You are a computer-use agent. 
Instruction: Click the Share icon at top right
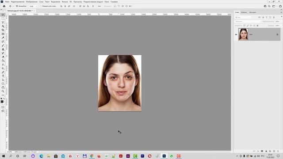click(280, 6)
